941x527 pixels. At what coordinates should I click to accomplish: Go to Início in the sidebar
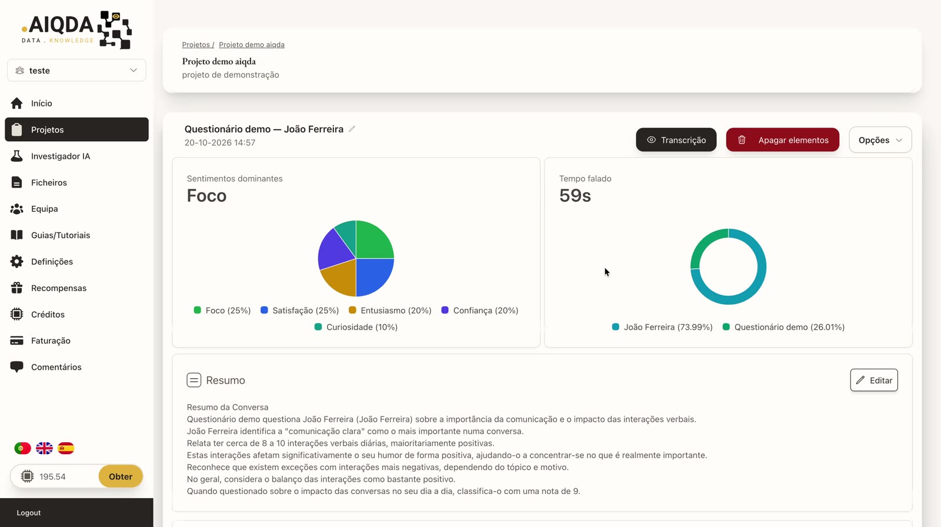point(76,104)
